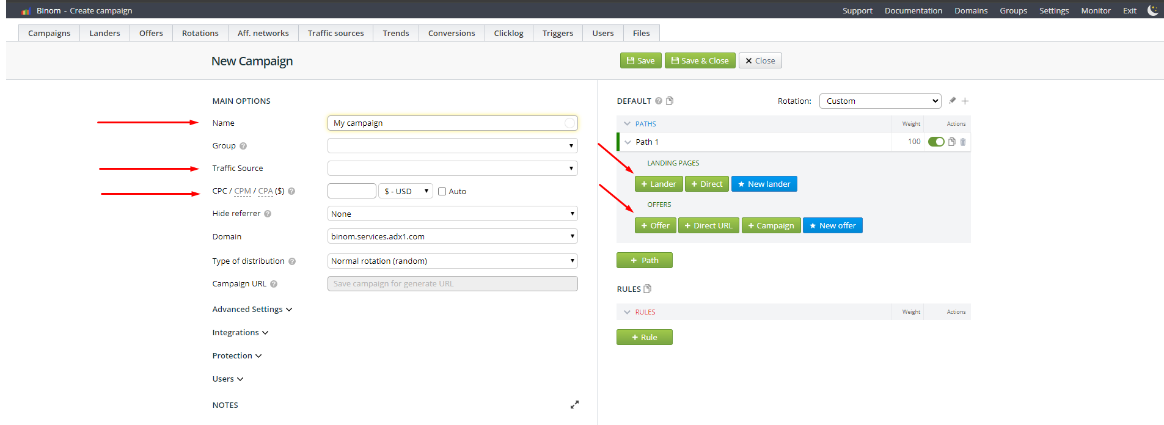Add a Direct landing option
Image resolution: width=1164 pixels, height=425 pixels.
(x=707, y=184)
